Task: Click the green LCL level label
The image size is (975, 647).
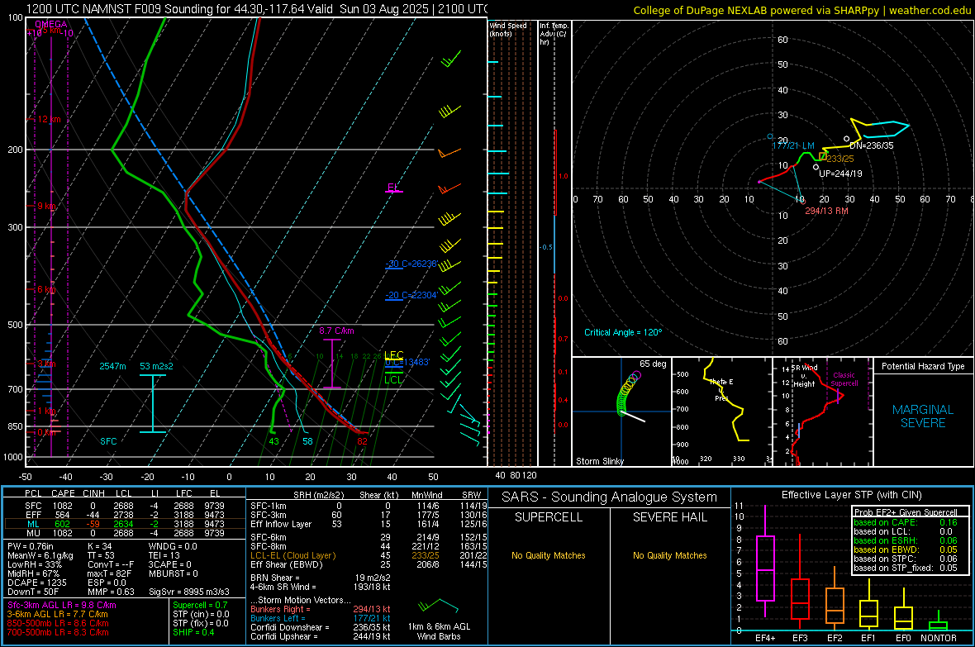Action: (393, 379)
